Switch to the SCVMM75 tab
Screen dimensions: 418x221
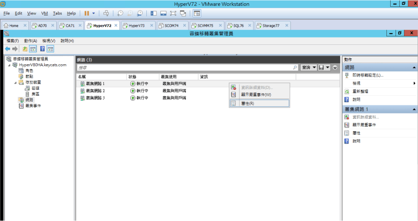[201, 25]
